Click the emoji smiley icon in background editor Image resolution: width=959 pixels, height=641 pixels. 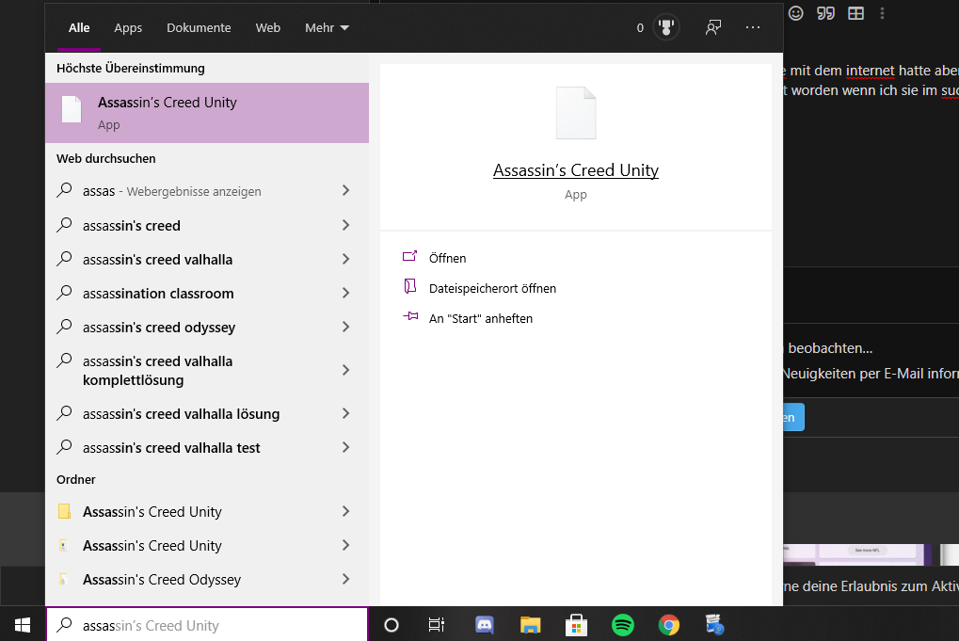pyautogui.click(x=795, y=13)
